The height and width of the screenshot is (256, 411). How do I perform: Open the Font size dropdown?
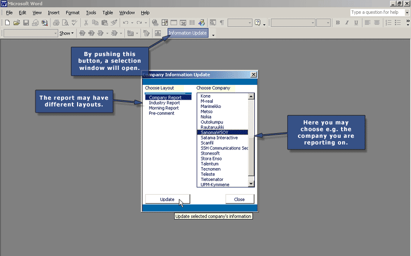(x=328, y=23)
